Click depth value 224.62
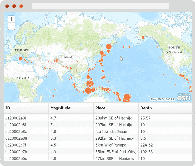Screen dimensions: 196x166 point(146,145)
